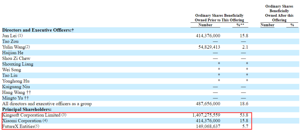Select the Directors and Executive Officers heading
Screen dimensions: 302x133
[38, 30]
